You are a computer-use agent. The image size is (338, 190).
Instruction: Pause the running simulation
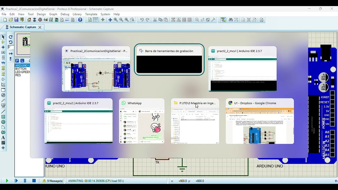[x=25, y=181]
